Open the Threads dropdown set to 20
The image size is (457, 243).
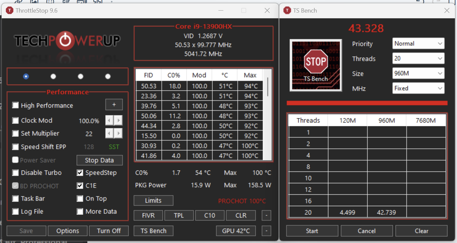coord(418,58)
